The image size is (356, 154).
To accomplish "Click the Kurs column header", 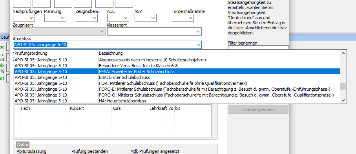I will 130,108.
